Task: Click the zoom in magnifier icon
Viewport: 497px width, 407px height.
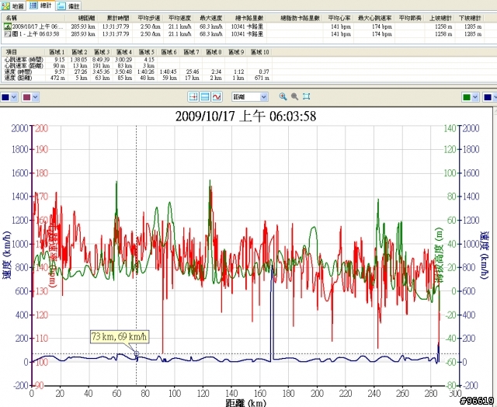Action: pyautogui.click(x=283, y=96)
